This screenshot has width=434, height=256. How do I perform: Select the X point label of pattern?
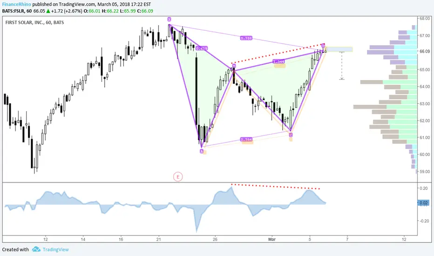point(169,20)
